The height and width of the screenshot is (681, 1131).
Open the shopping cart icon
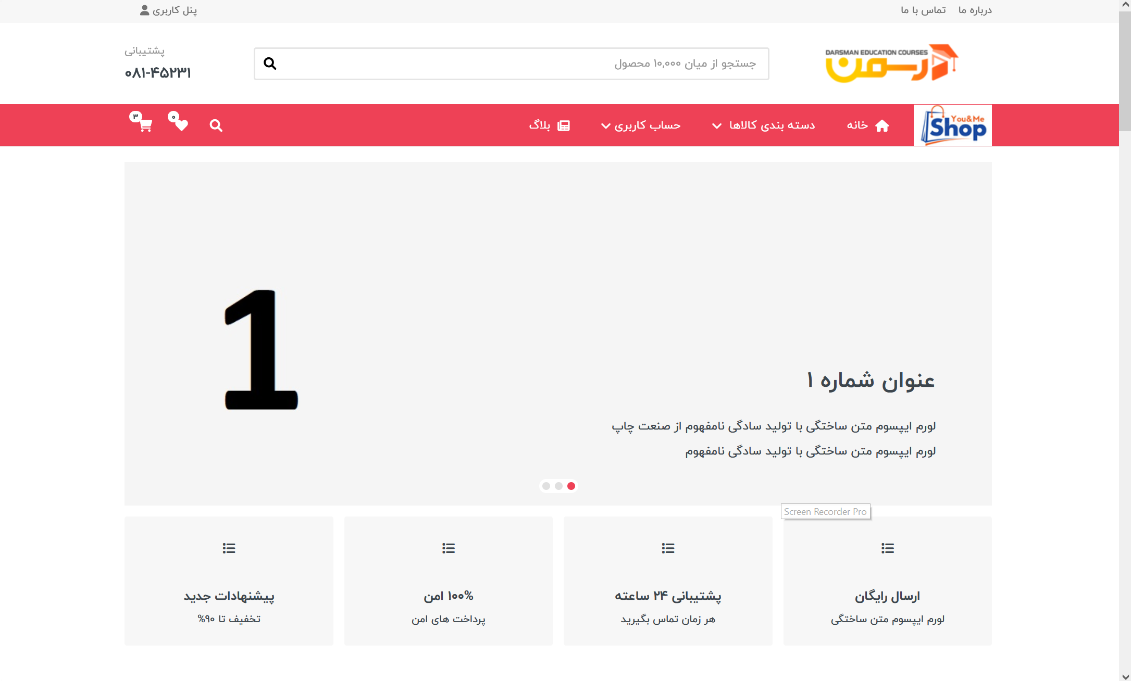pyautogui.click(x=145, y=125)
